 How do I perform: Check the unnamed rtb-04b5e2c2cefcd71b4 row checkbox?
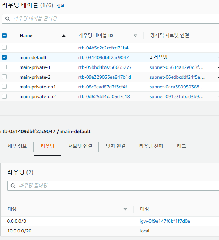pos(4,47)
